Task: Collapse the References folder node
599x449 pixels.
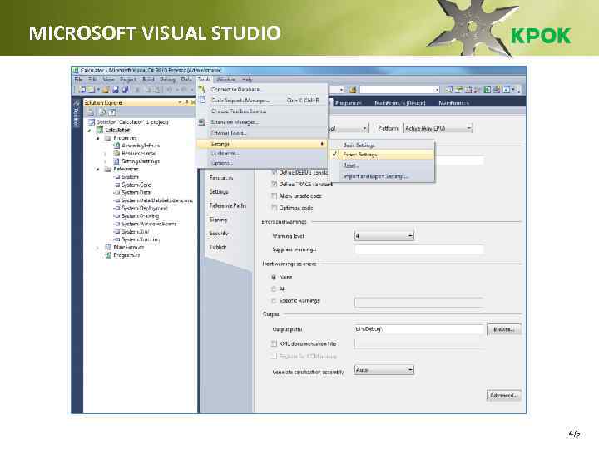Action: (x=98, y=169)
